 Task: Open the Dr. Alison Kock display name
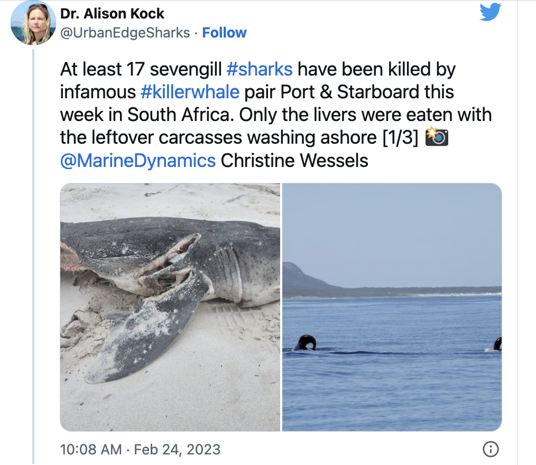click(112, 14)
